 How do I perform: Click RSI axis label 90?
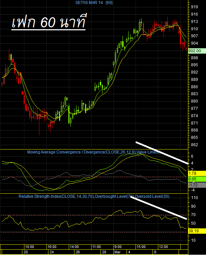(193, 206)
